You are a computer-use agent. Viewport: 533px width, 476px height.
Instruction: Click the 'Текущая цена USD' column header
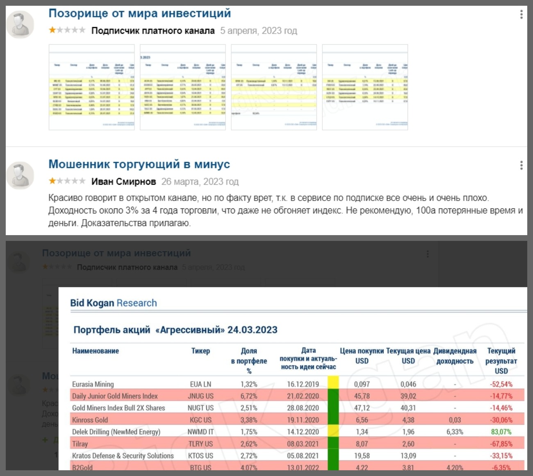(408, 356)
